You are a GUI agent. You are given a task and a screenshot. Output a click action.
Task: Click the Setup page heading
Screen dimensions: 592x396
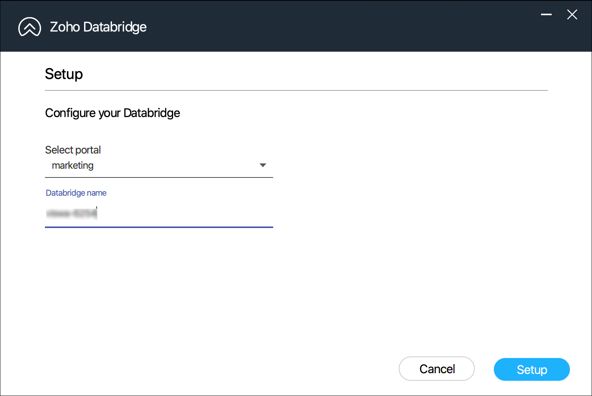tap(64, 74)
